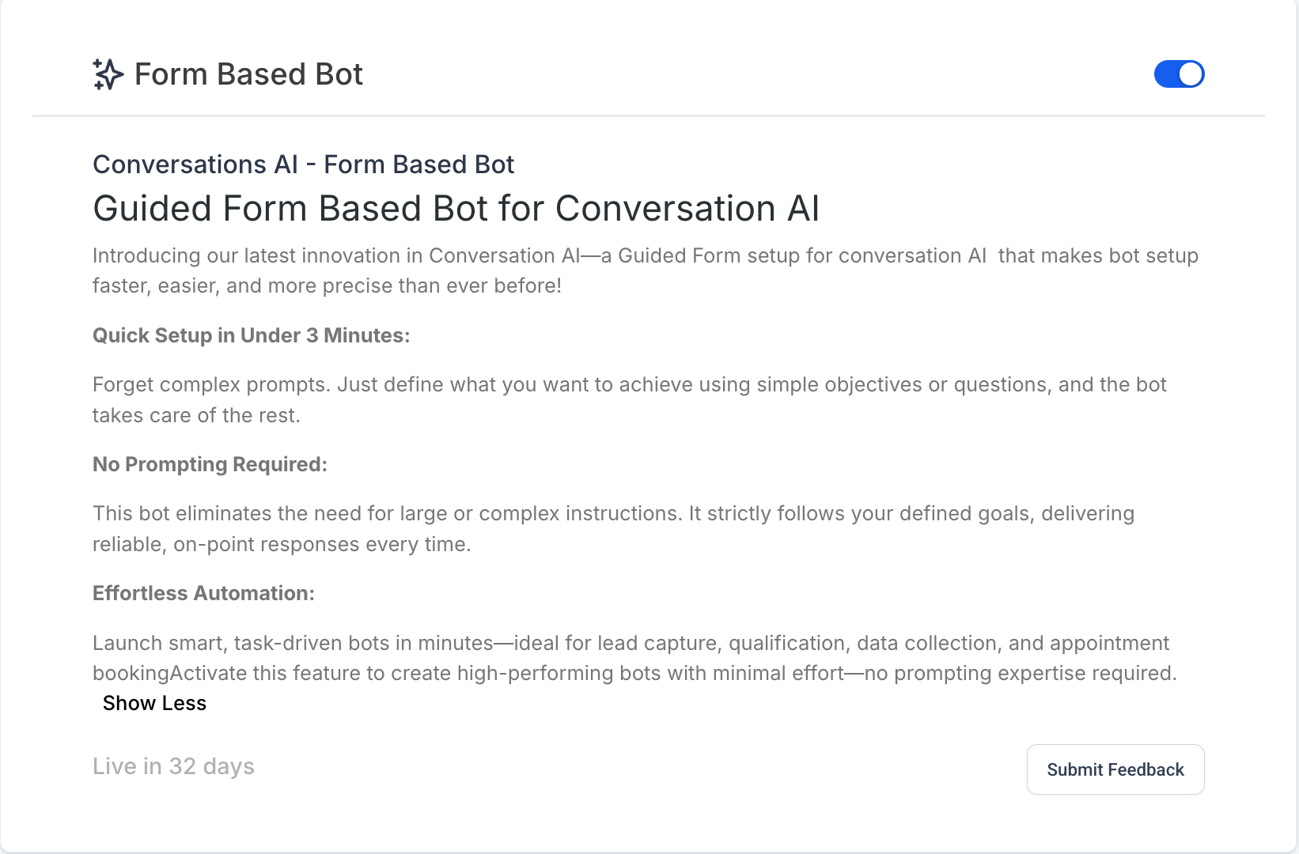
Task: Click the words appointment booking in the last paragraph
Action: 1110,643
